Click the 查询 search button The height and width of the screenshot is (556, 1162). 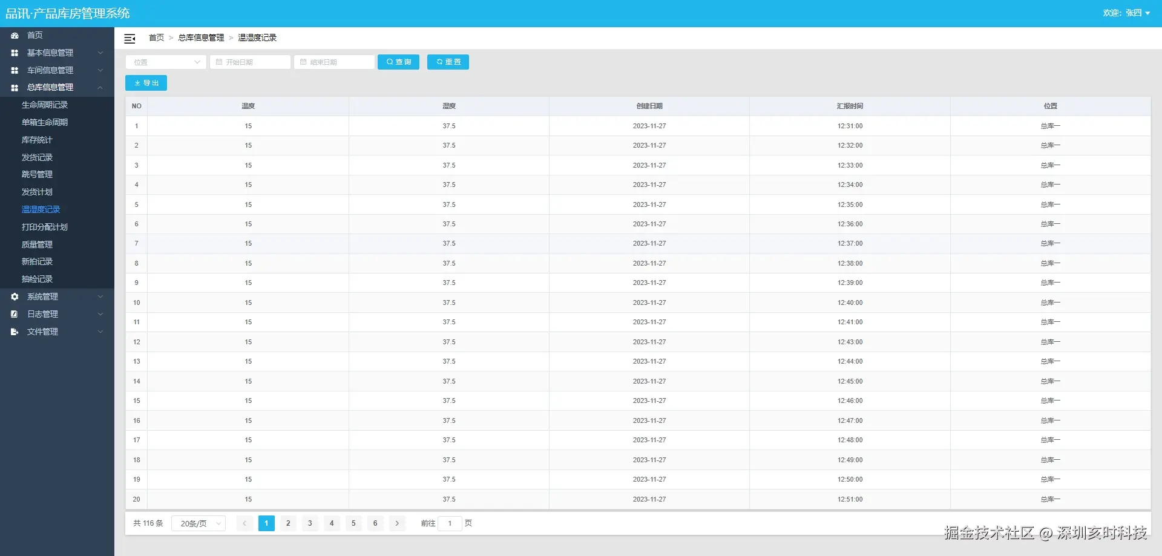398,62
